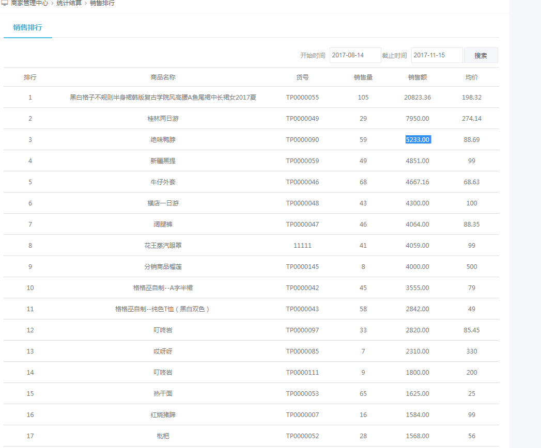Click 销售排行 at the end of the breadcrumb
Screen dimensions: 541x448
[102, 3]
